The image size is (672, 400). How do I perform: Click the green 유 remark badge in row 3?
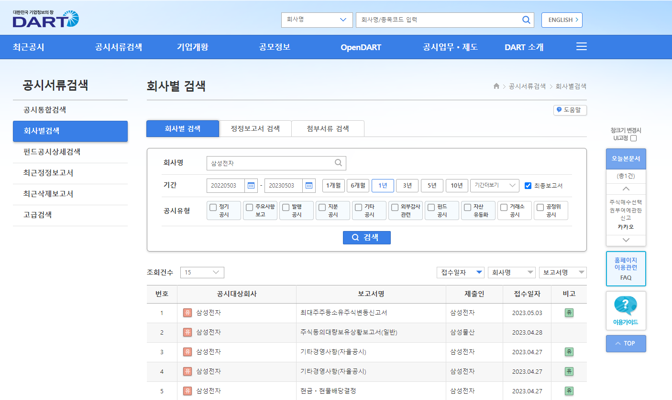569,352
